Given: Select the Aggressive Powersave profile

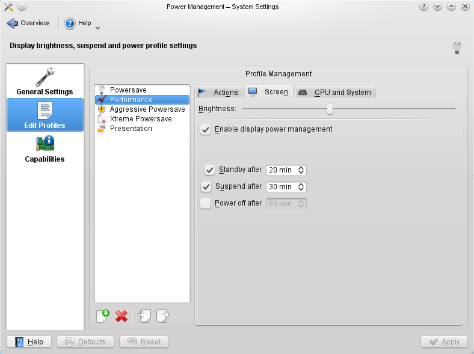Looking at the screenshot, I should [147, 109].
